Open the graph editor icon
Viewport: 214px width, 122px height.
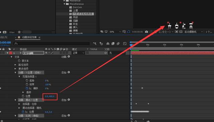(125, 43)
